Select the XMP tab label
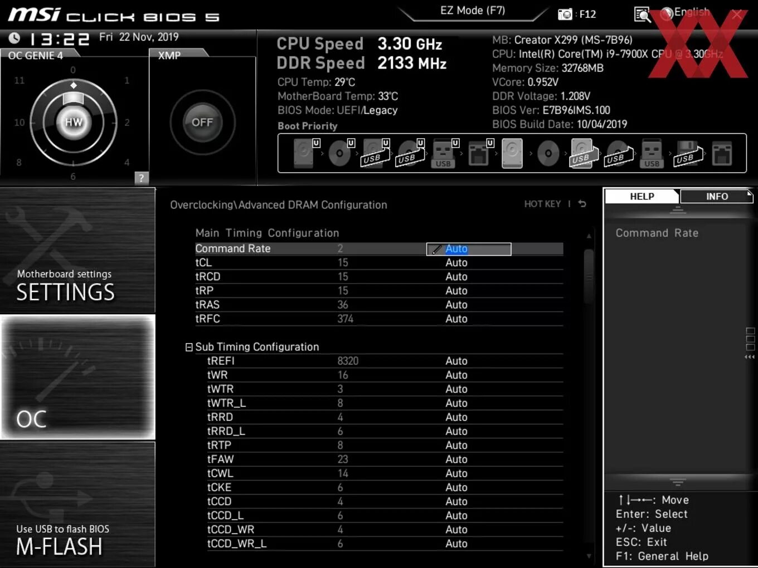 coord(169,56)
